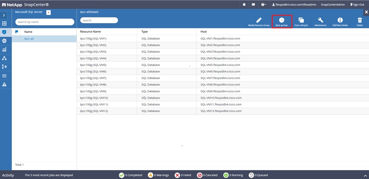The height and width of the screenshot is (179, 369).
Task: Click the Host column header
Action: [x=204, y=32]
